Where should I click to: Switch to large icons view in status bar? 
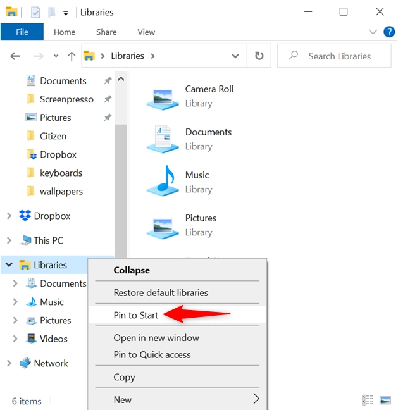point(385,400)
